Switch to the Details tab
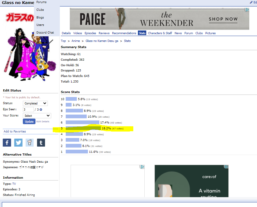The width and height of the screenshot is (257, 207). point(66,33)
